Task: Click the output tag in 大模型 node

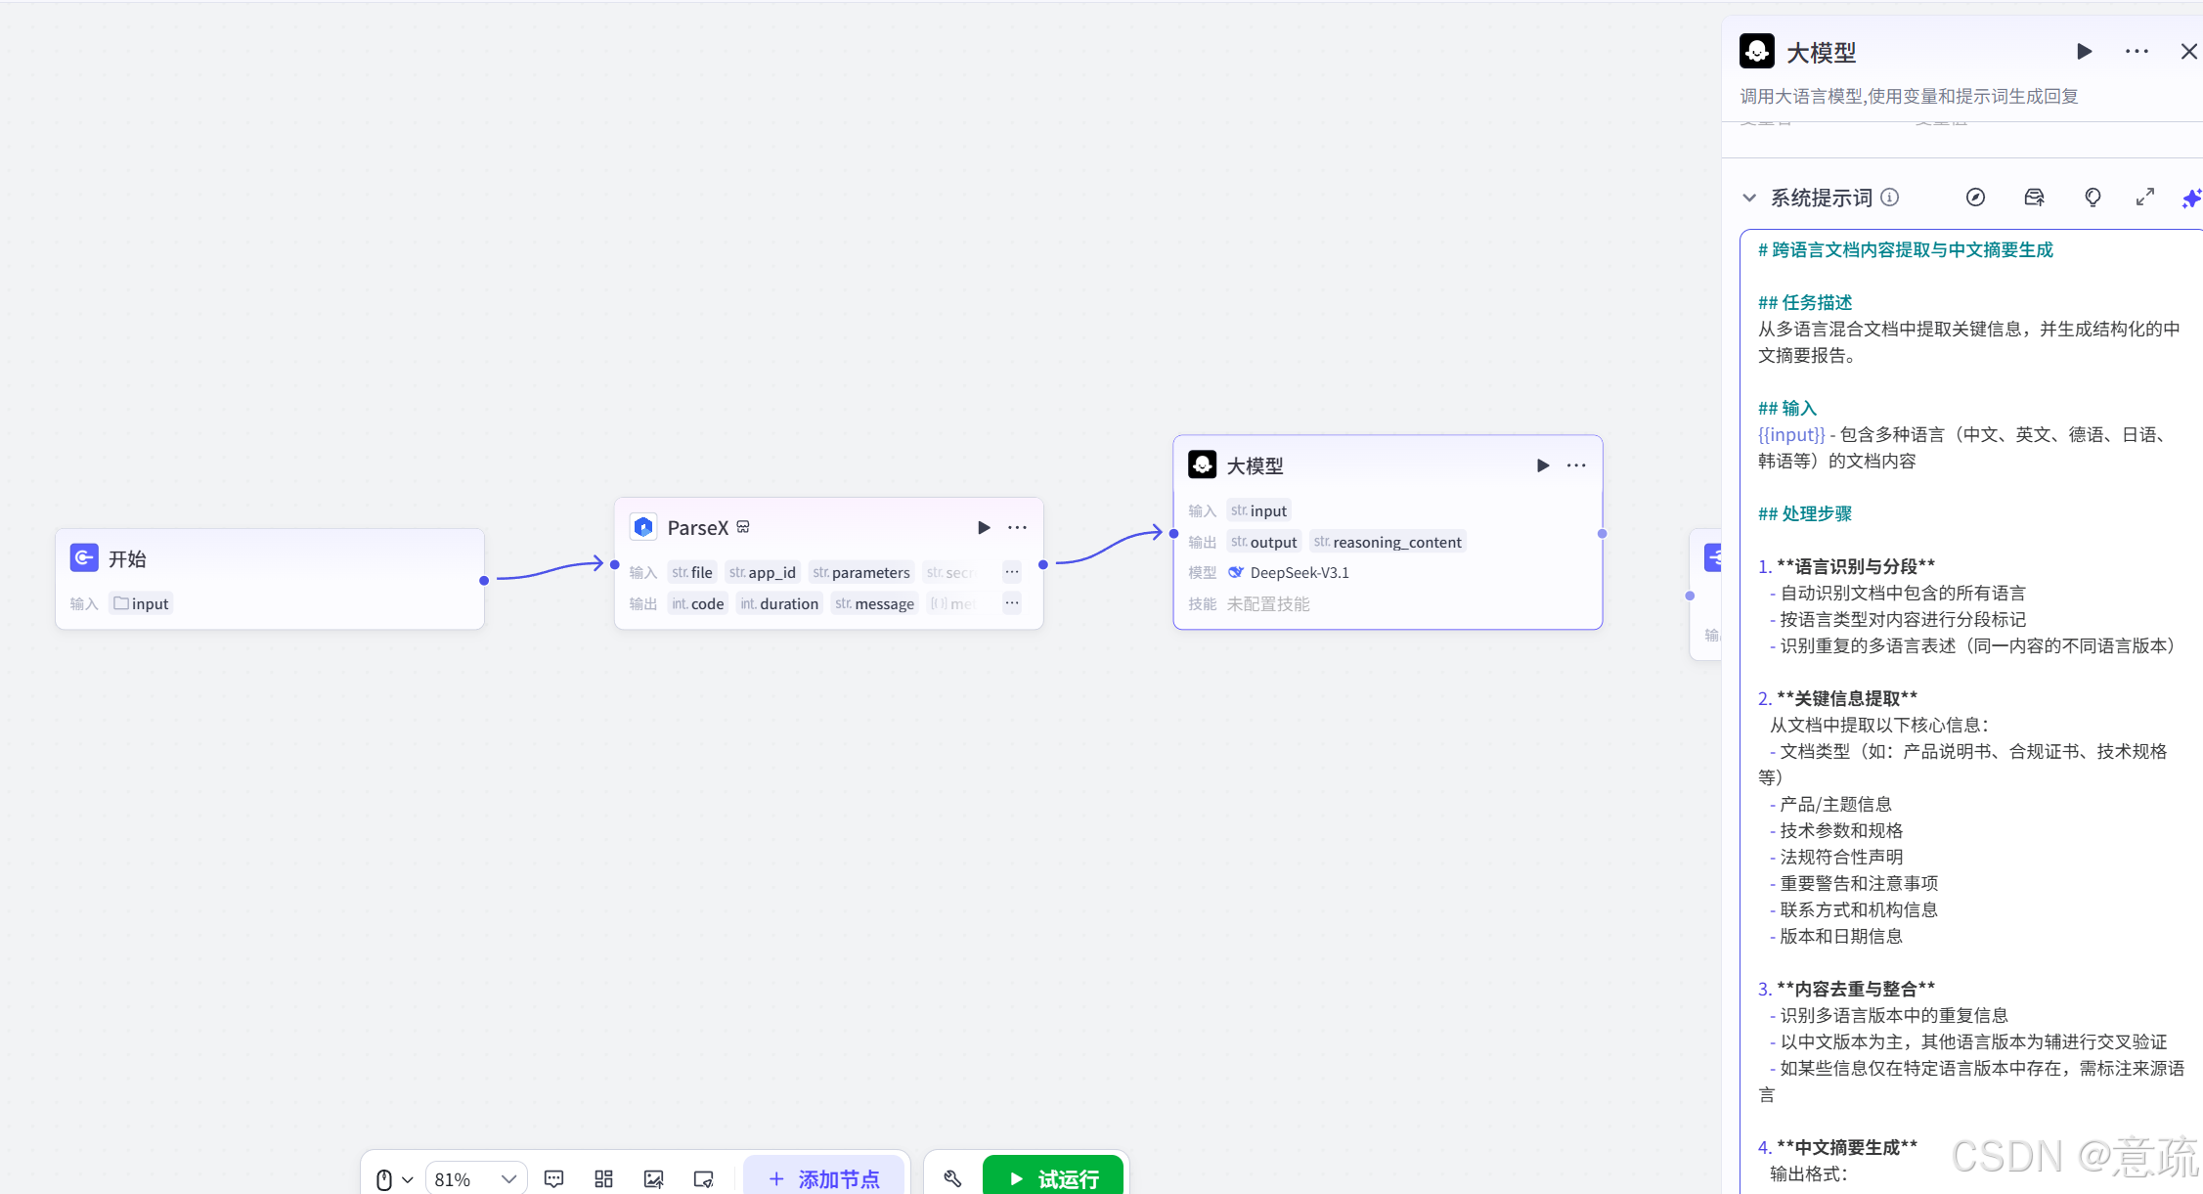Action: 1264,542
